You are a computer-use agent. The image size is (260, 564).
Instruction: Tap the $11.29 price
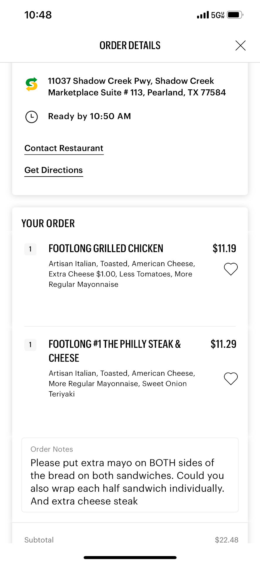click(223, 344)
